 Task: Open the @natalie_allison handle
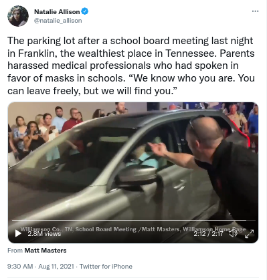58,21
